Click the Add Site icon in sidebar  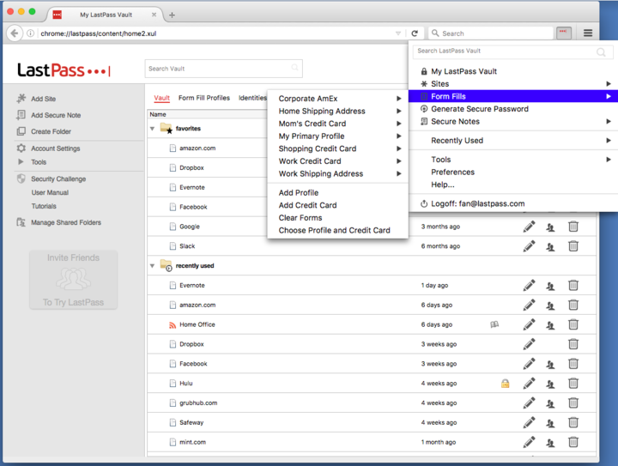click(x=21, y=98)
